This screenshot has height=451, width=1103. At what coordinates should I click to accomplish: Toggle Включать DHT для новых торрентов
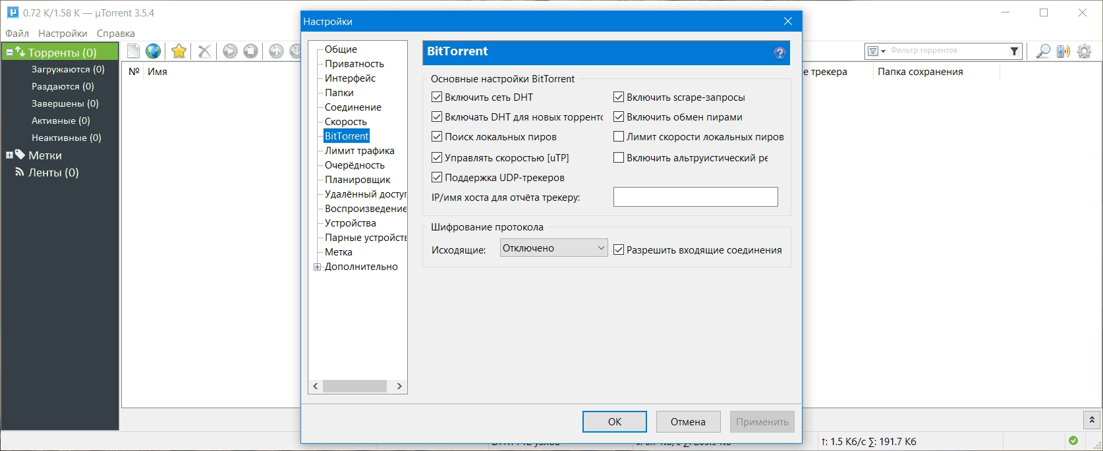(436, 117)
